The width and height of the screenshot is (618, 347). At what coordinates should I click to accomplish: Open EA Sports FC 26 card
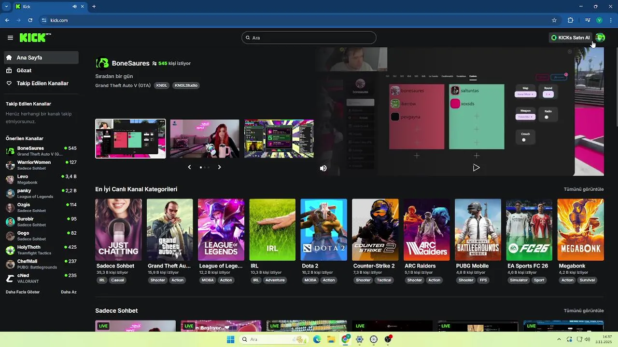pyautogui.click(x=529, y=230)
